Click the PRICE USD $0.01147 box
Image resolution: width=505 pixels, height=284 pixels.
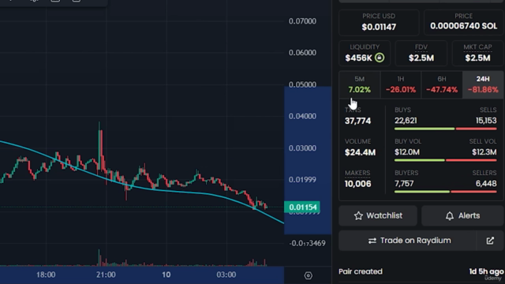379,22
